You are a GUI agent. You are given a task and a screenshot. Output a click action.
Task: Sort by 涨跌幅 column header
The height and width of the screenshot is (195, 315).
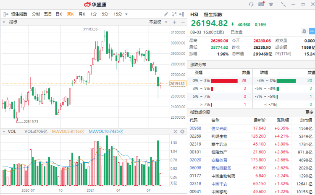click(x=283, y=120)
